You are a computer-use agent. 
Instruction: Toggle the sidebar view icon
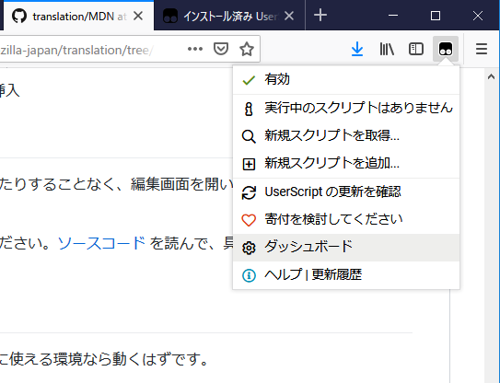[416, 49]
